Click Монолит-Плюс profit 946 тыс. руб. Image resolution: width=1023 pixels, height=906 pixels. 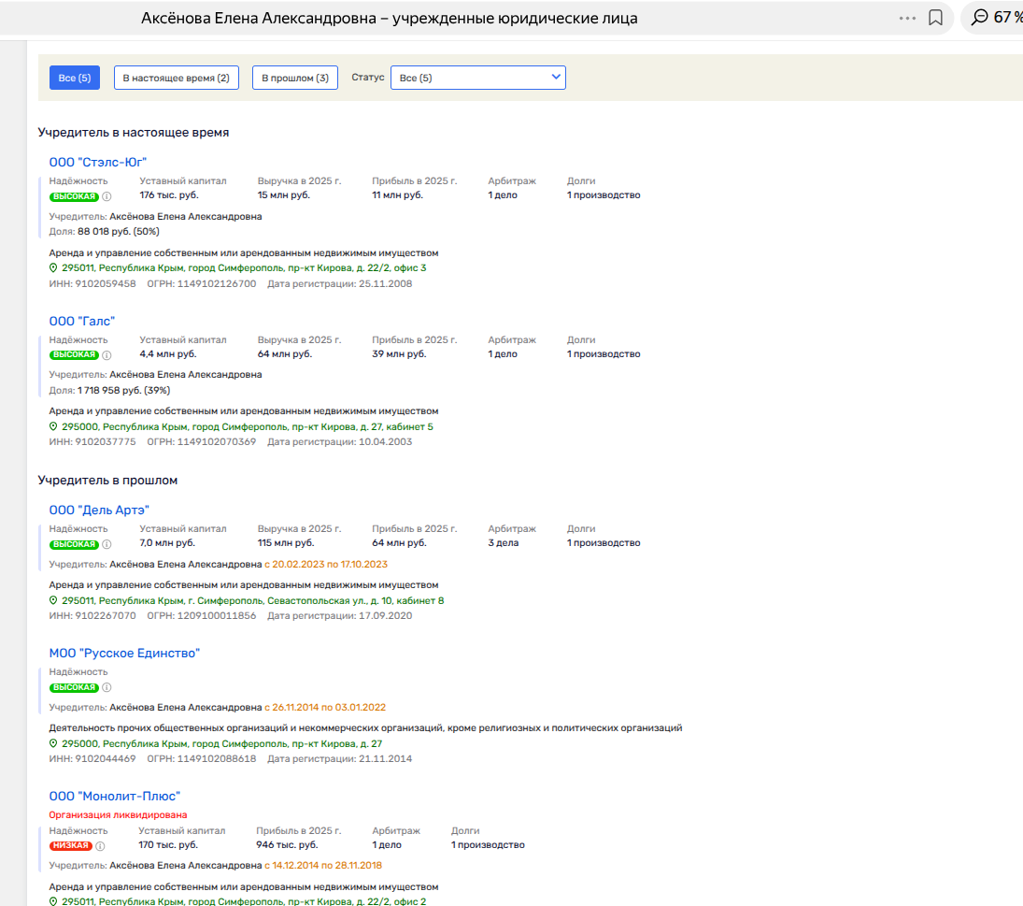pos(287,844)
